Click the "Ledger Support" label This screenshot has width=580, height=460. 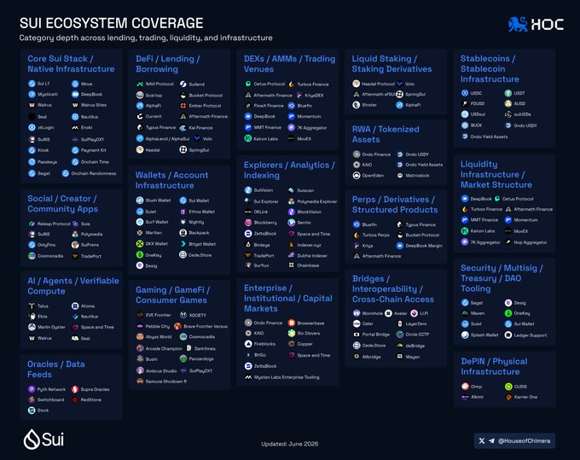point(531,335)
